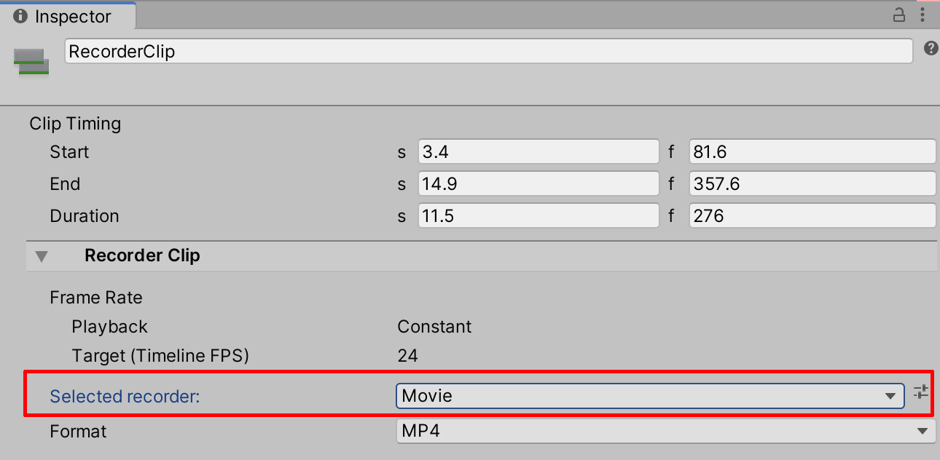
Task: Open the Inspector three-dot options menu
Action: point(923,15)
